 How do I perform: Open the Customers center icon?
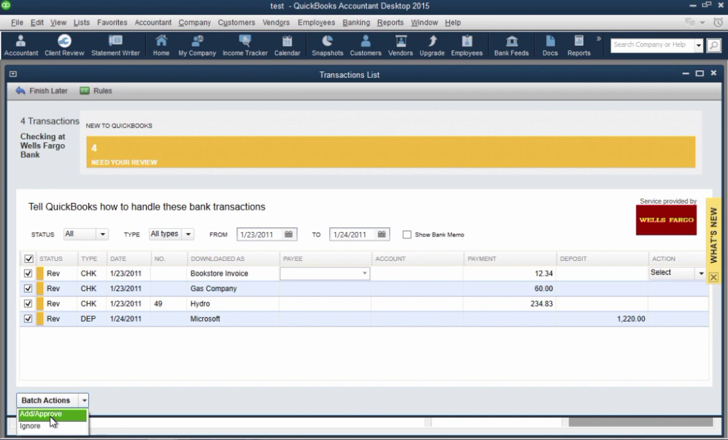[x=365, y=46]
